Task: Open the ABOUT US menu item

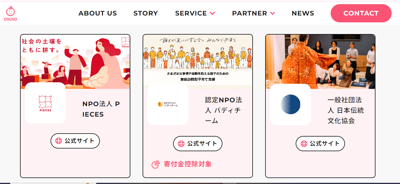Action: tap(98, 13)
